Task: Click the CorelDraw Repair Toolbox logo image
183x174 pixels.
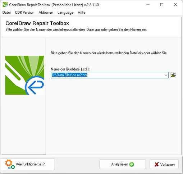Action: pyautogui.click(x=24, y=75)
